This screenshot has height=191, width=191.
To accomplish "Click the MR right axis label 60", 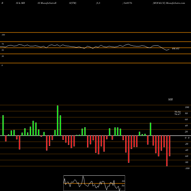I will pos(186,120).
